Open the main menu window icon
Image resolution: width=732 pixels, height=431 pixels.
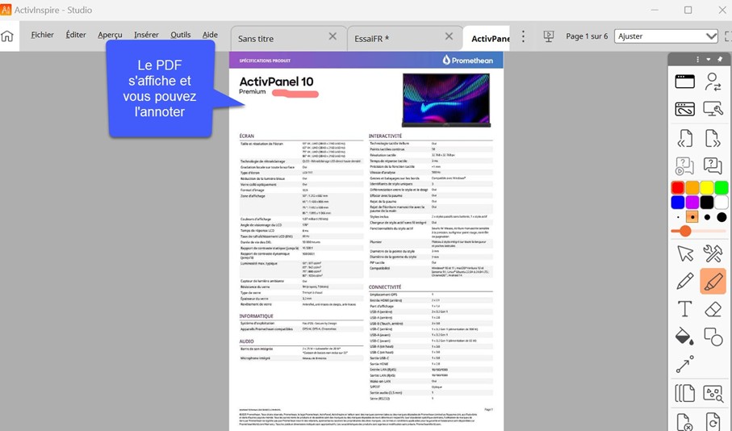click(x=685, y=82)
